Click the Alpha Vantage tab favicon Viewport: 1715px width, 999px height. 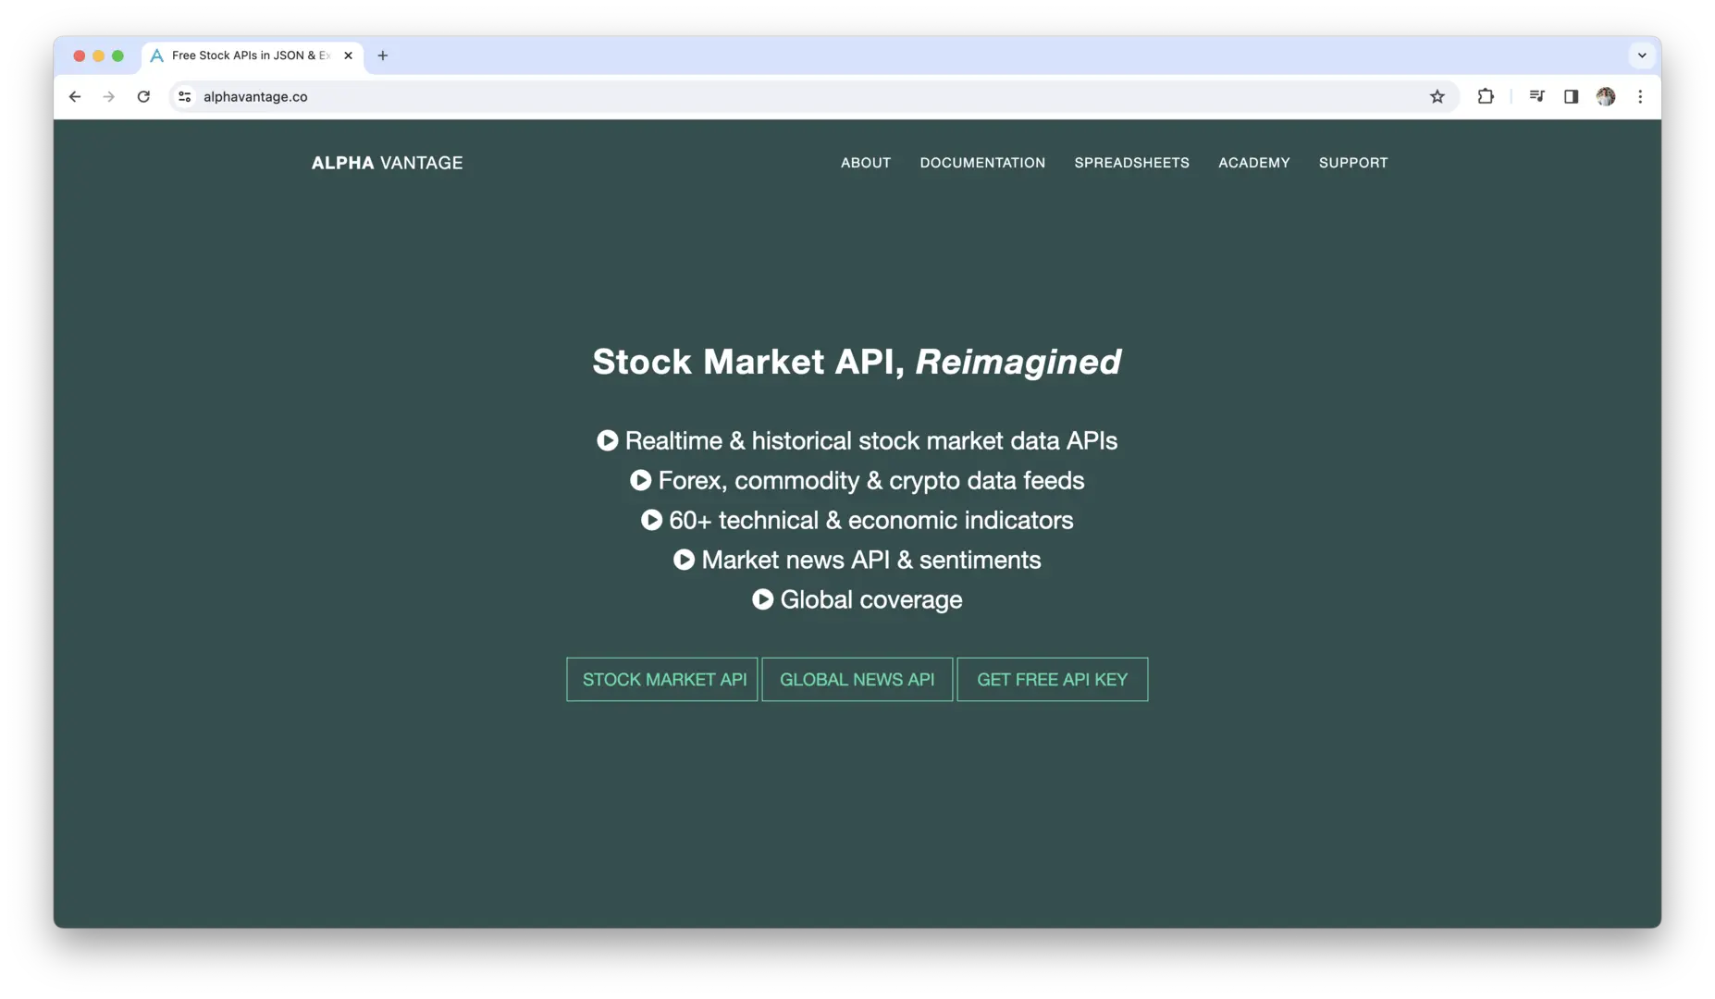pos(157,55)
